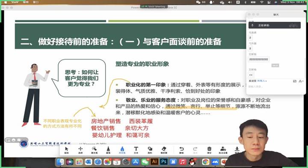Choose the move/select tool in annotation bar
Image resolution: width=308 pixels, height=168 pixels.
coord(80,150)
